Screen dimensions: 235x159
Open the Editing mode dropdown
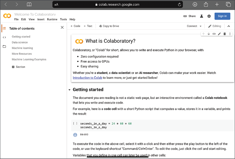click(215, 26)
